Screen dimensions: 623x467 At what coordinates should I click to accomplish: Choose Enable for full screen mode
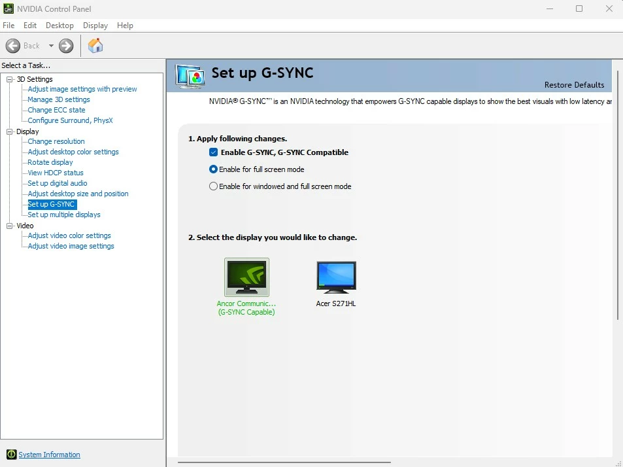click(213, 169)
